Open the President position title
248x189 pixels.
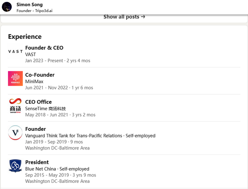(37, 162)
